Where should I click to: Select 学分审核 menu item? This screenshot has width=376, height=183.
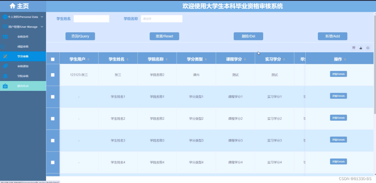pos(23,56)
